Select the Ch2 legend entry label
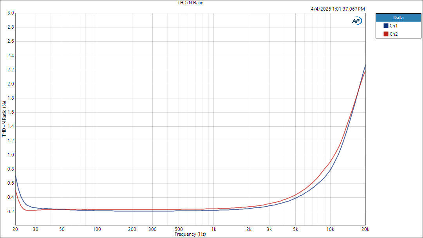Image resolution: width=423 pixels, height=238 pixels. tap(394, 34)
